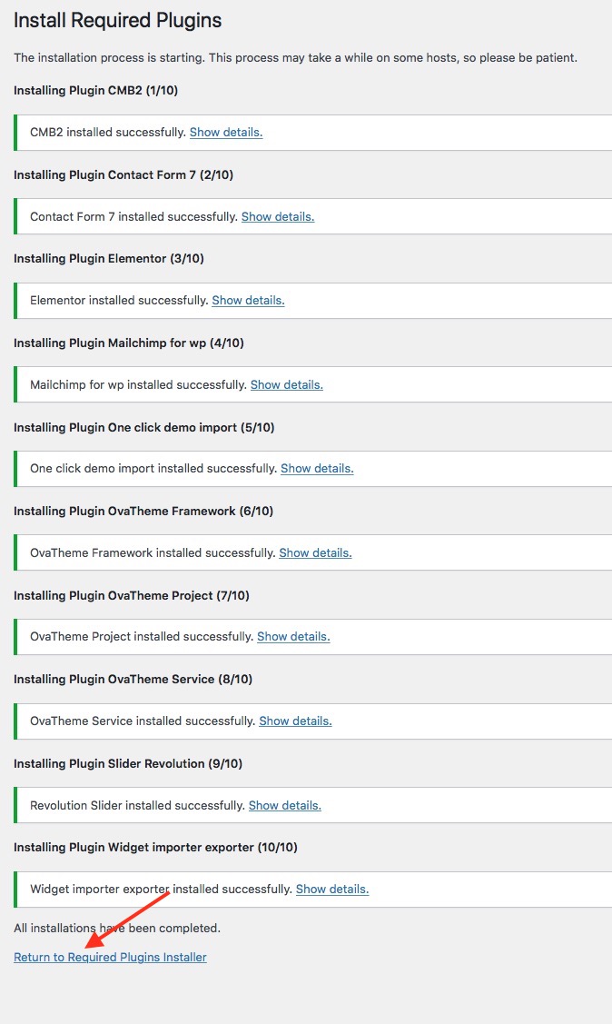Click the Installing Plugin OvaTheme Framework heading
This screenshot has width=612, height=1024.
click(x=143, y=512)
